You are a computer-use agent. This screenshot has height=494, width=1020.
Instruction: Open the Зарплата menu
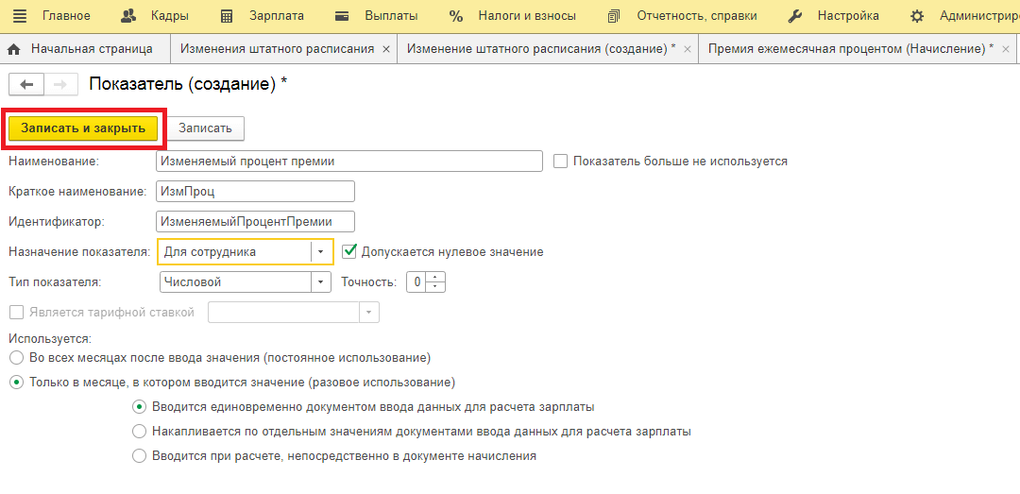264,16
